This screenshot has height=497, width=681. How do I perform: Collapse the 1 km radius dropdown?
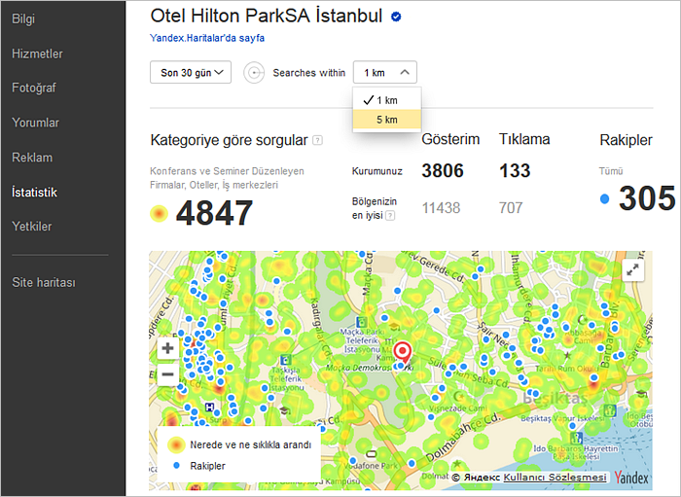(x=385, y=72)
